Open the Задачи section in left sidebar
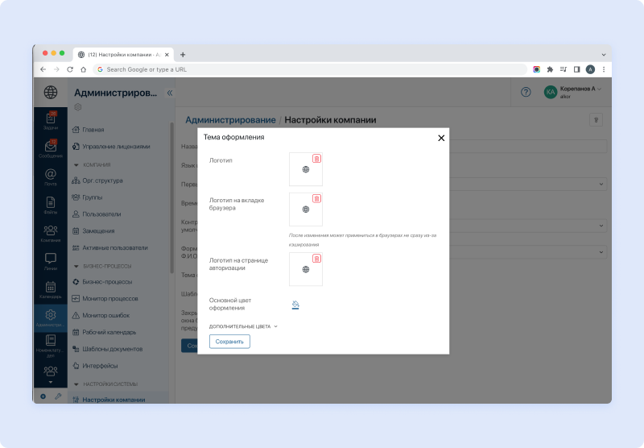Screen dimensions: 644x448 pyautogui.click(x=51, y=122)
